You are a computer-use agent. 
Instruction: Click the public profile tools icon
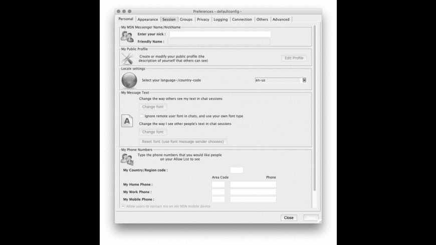(x=127, y=58)
